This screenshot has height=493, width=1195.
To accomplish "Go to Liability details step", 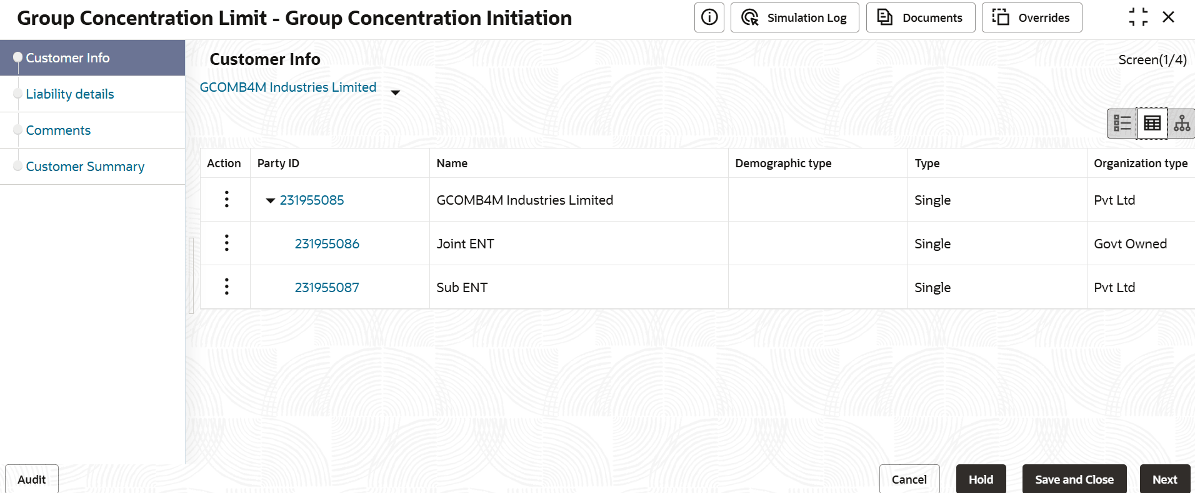I will click(x=70, y=94).
